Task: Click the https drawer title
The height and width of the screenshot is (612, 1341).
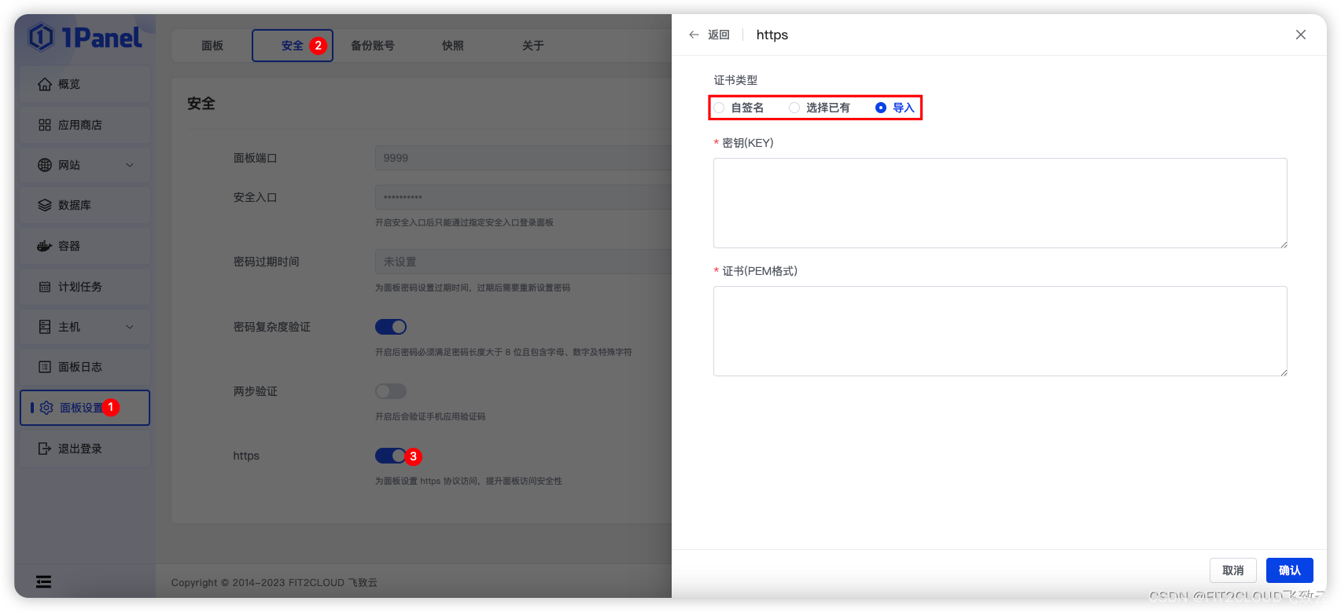Action: [772, 35]
